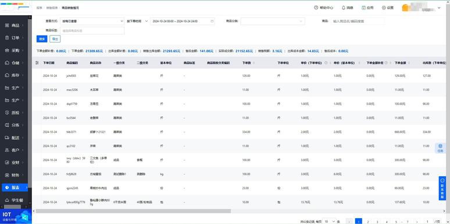Screen dimensions: 450x224
Task: Click the calendar icon in date range
Action: pyautogui.click(x=212, y=22)
